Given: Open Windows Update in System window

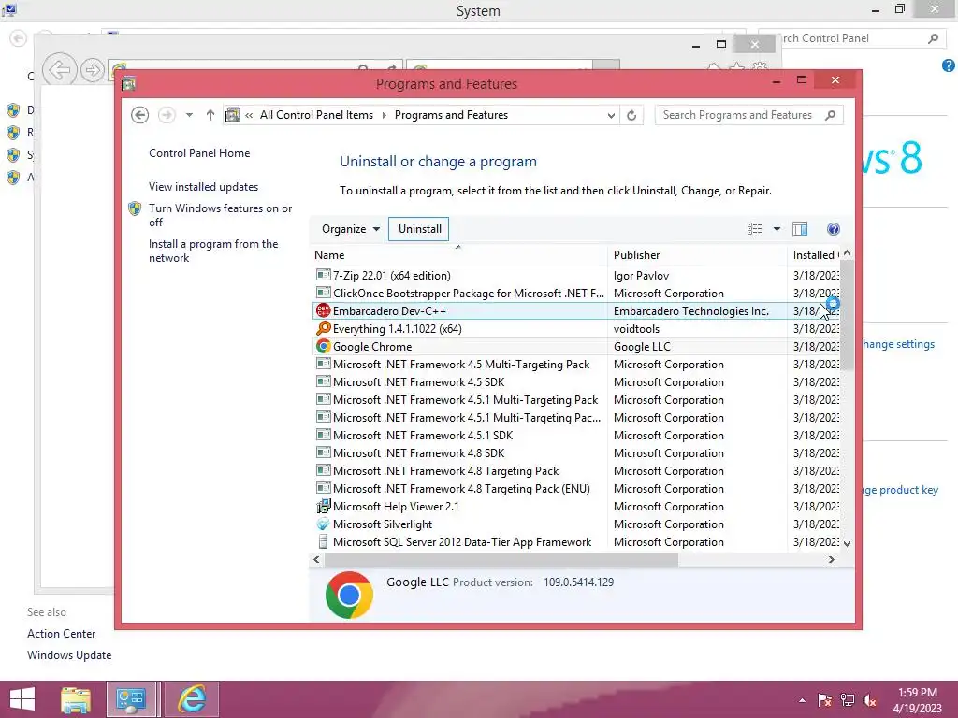Looking at the screenshot, I should point(69,655).
